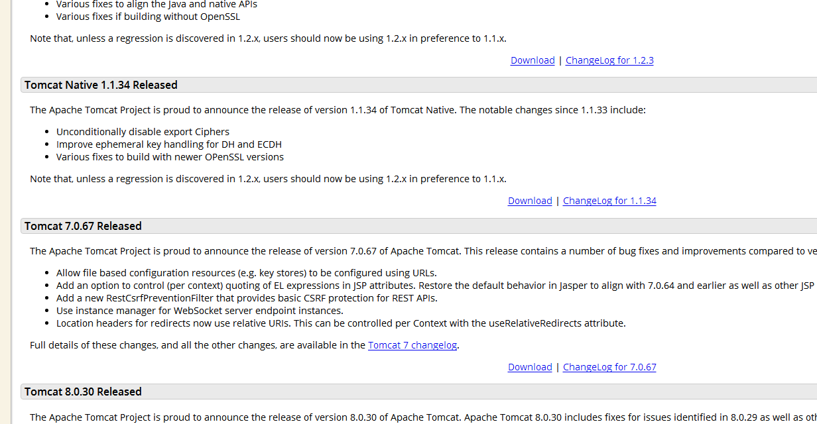Viewport: 817px width, 424px height.
Task: Click the 'Use instance manager for WebSocket' bullet
Action: tap(200, 311)
